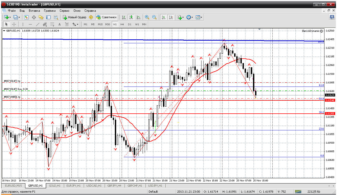Click the chart shift triangle marker atop chart

pyautogui.click(x=259, y=29)
